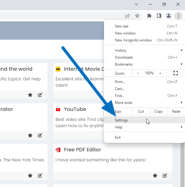Click the 100% zoom value
This screenshot has width=185, height=187.
coord(149,73)
